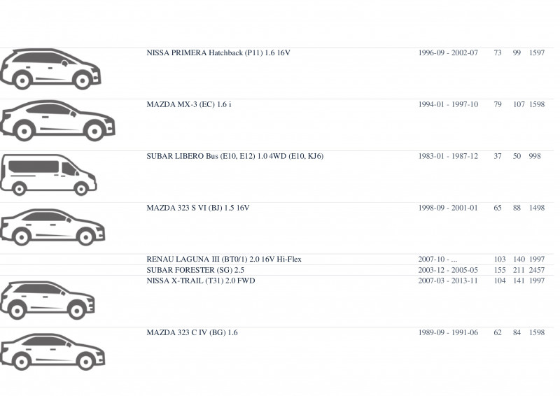This screenshot has height=396, width=560.
Task: Select SUBAR LIBERO Bus (E10, E12) row text
Action: (234, 156)
